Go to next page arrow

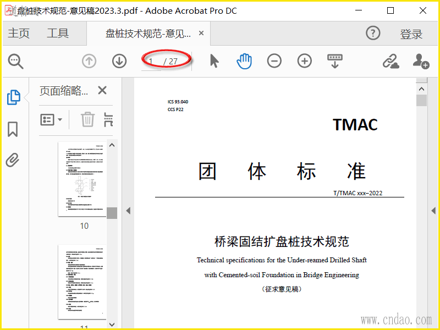119,61
